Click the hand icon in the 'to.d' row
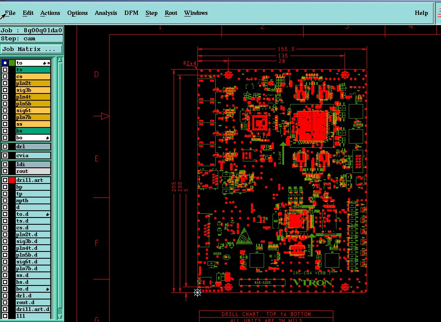 pyautogui.click(x=48, y=214)
